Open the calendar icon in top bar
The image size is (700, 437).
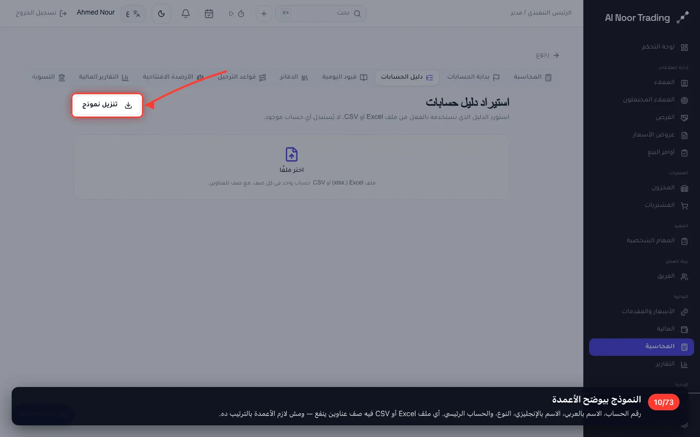(x=209, y=14)
